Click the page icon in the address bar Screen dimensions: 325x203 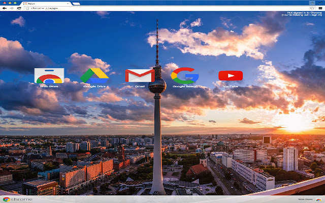point(27,8)
